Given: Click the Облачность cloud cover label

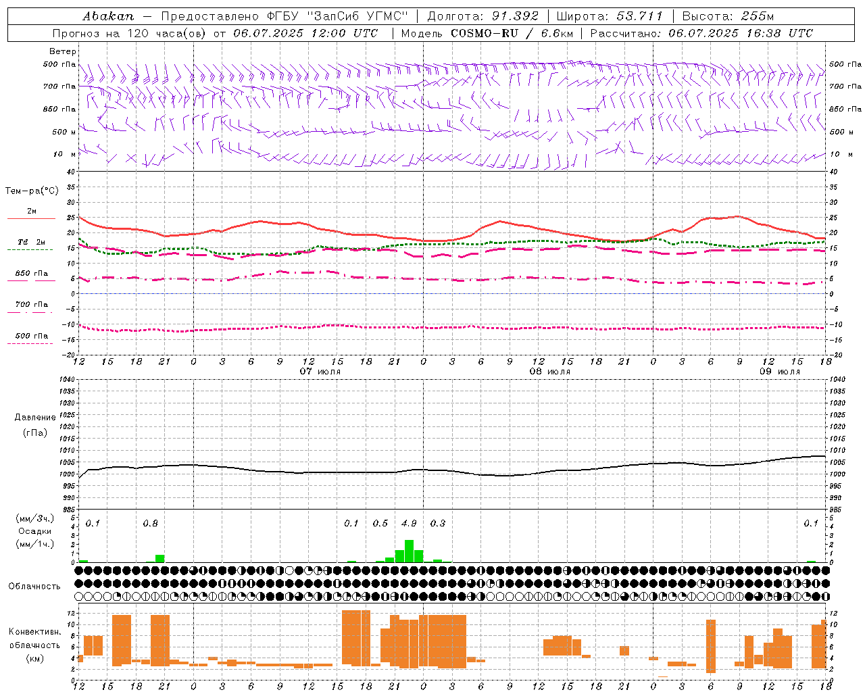Looking at the screenshot, I should coord(34,586).
